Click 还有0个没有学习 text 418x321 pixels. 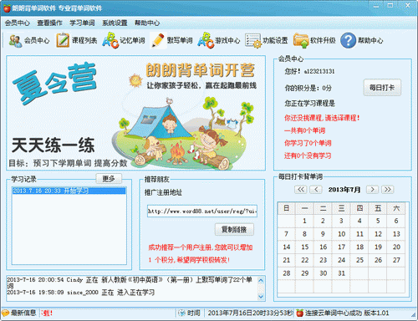click(308, 155)
